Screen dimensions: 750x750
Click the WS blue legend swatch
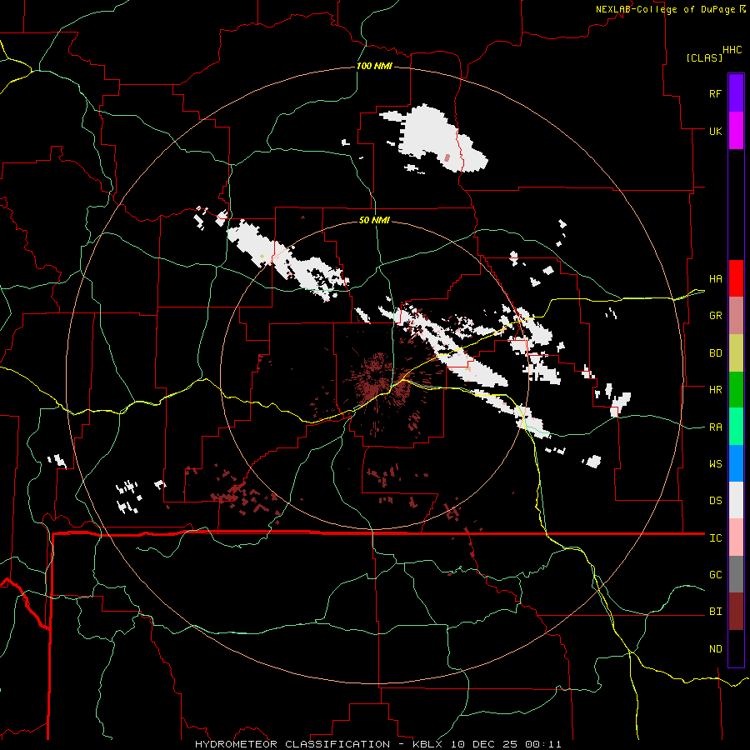tap(736, 463)
